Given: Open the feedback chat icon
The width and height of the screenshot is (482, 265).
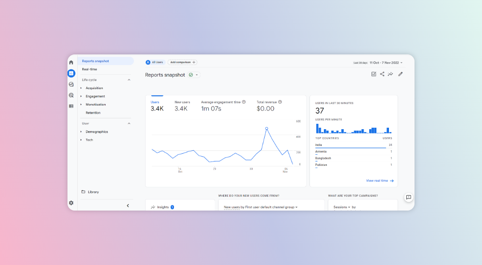Looking at the screenshot, I should [x=409, y=198].
